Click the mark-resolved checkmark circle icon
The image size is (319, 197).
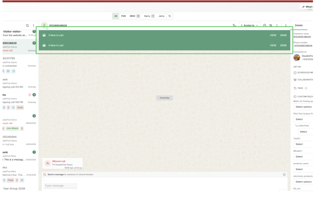(264, 25)
